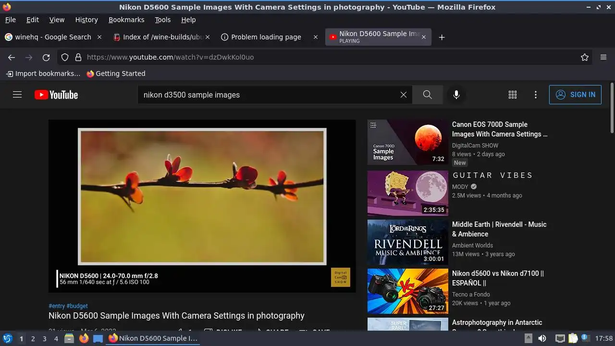Close the Index of /wine-builds tab
The image size is (615, 346).
point(208,37)
